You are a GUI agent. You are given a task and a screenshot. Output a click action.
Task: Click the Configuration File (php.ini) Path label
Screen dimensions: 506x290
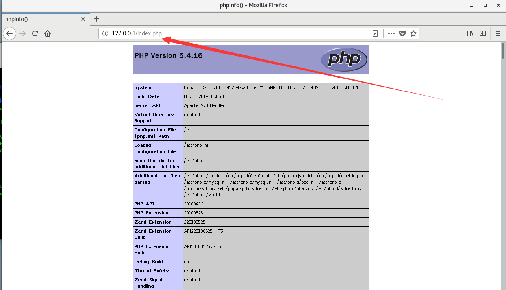pos(155,133)
